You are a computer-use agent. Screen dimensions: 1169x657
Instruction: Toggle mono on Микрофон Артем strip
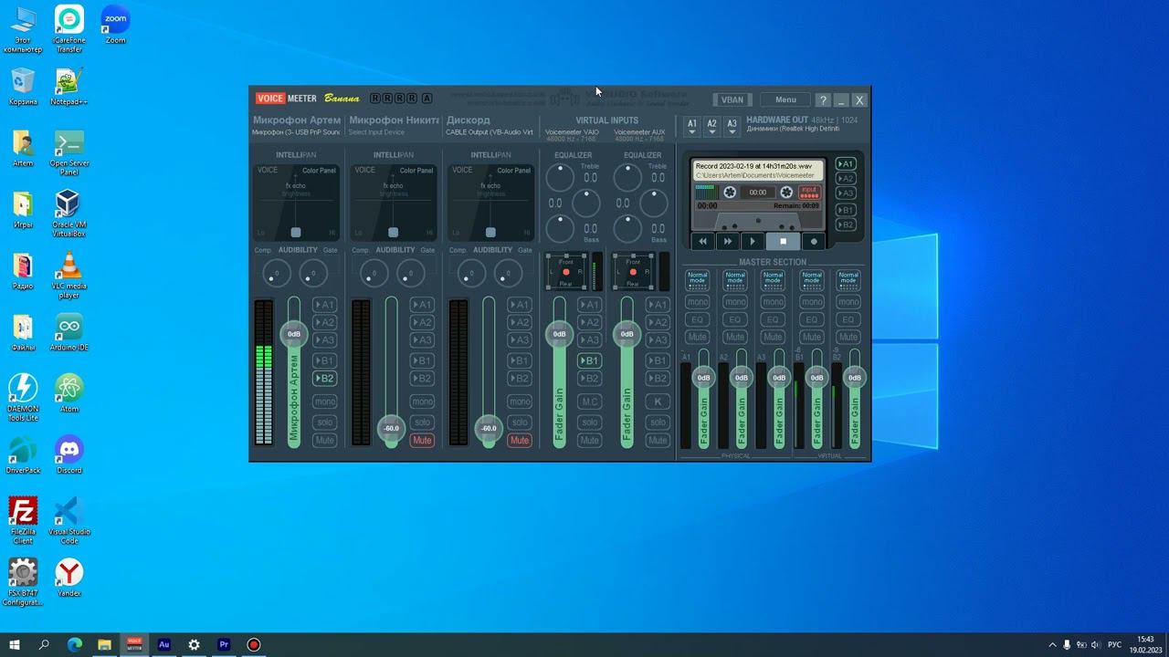325,401
